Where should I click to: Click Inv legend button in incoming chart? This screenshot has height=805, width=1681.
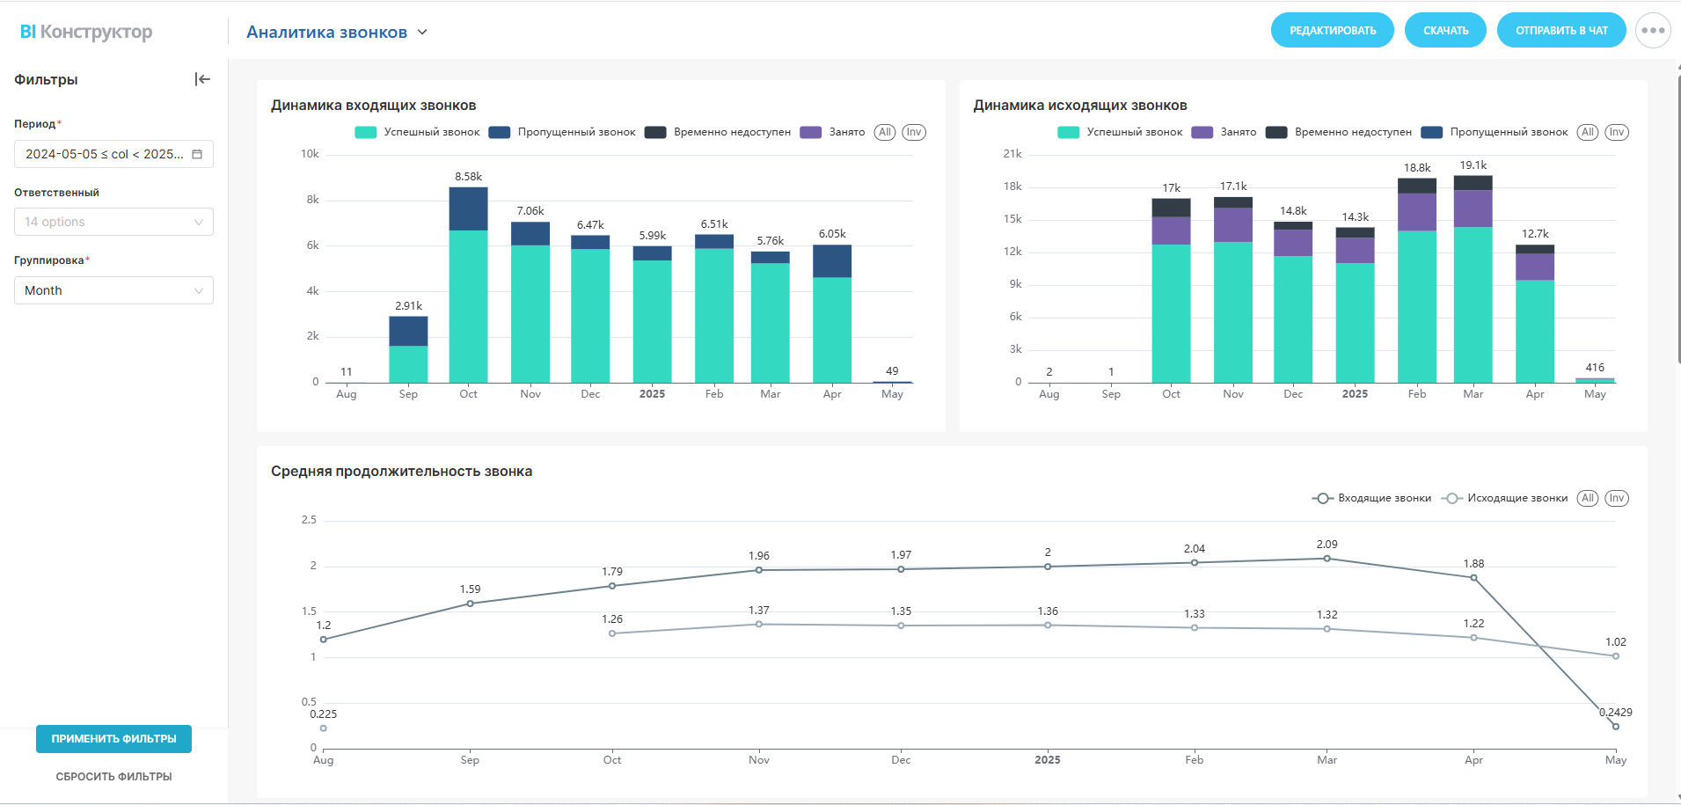[914, 132]
